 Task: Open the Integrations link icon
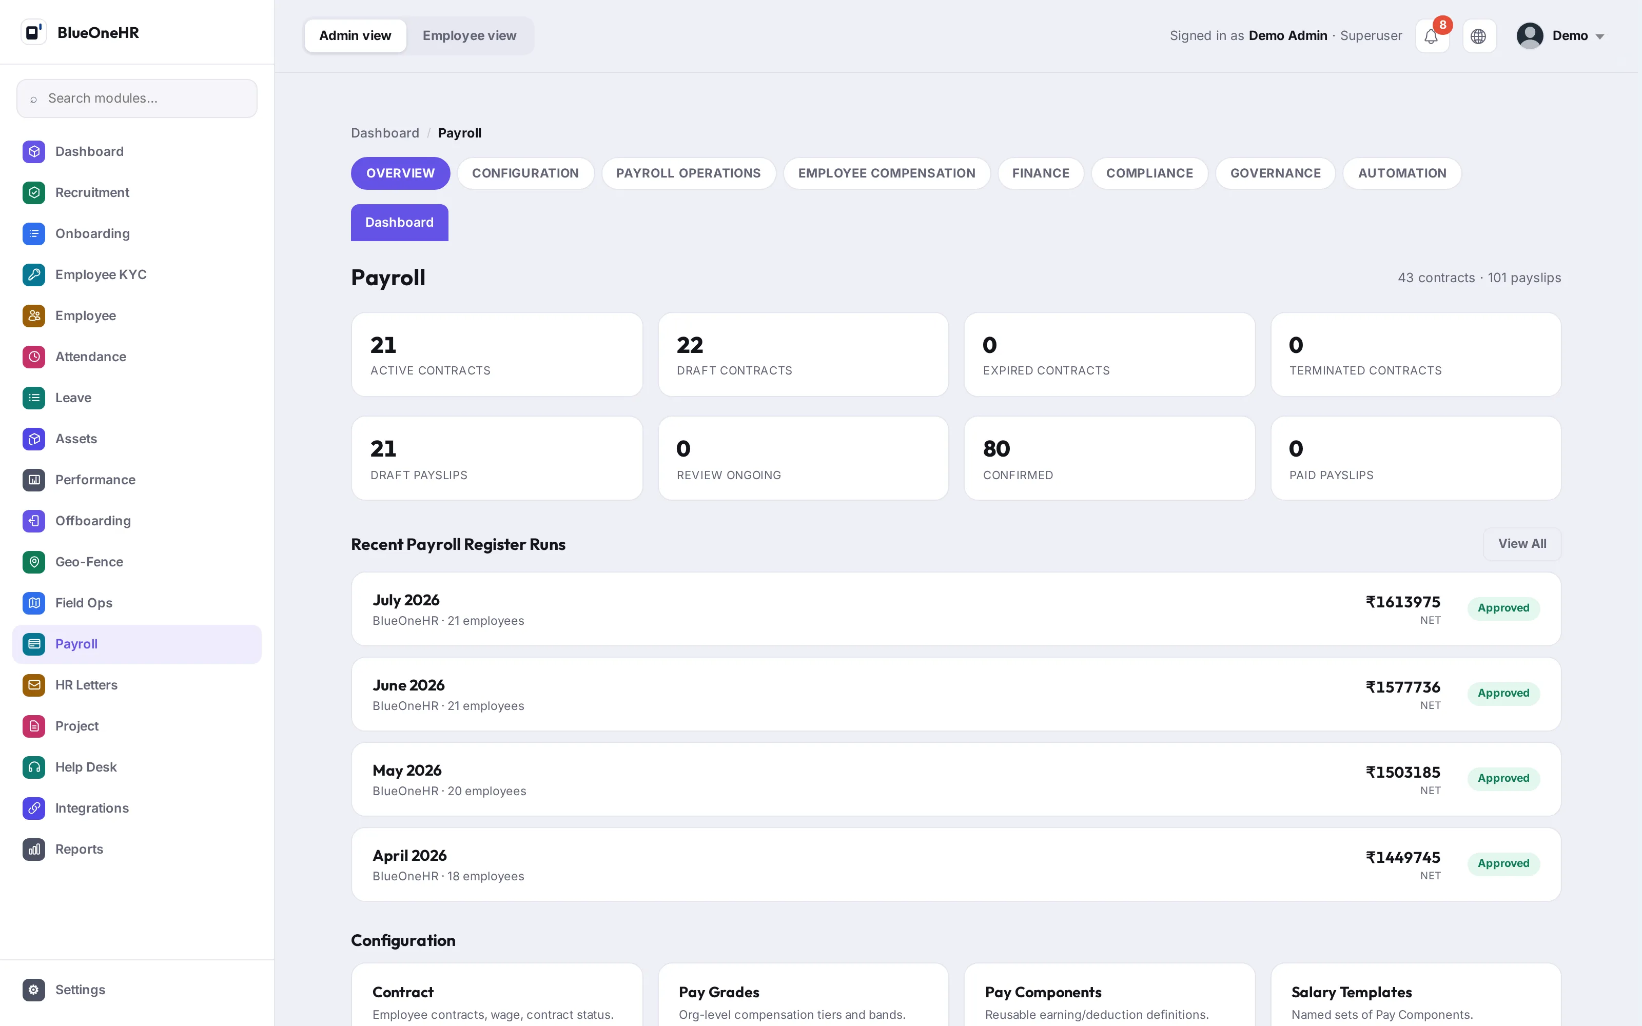pyautogui.click(x=34, y=808)
